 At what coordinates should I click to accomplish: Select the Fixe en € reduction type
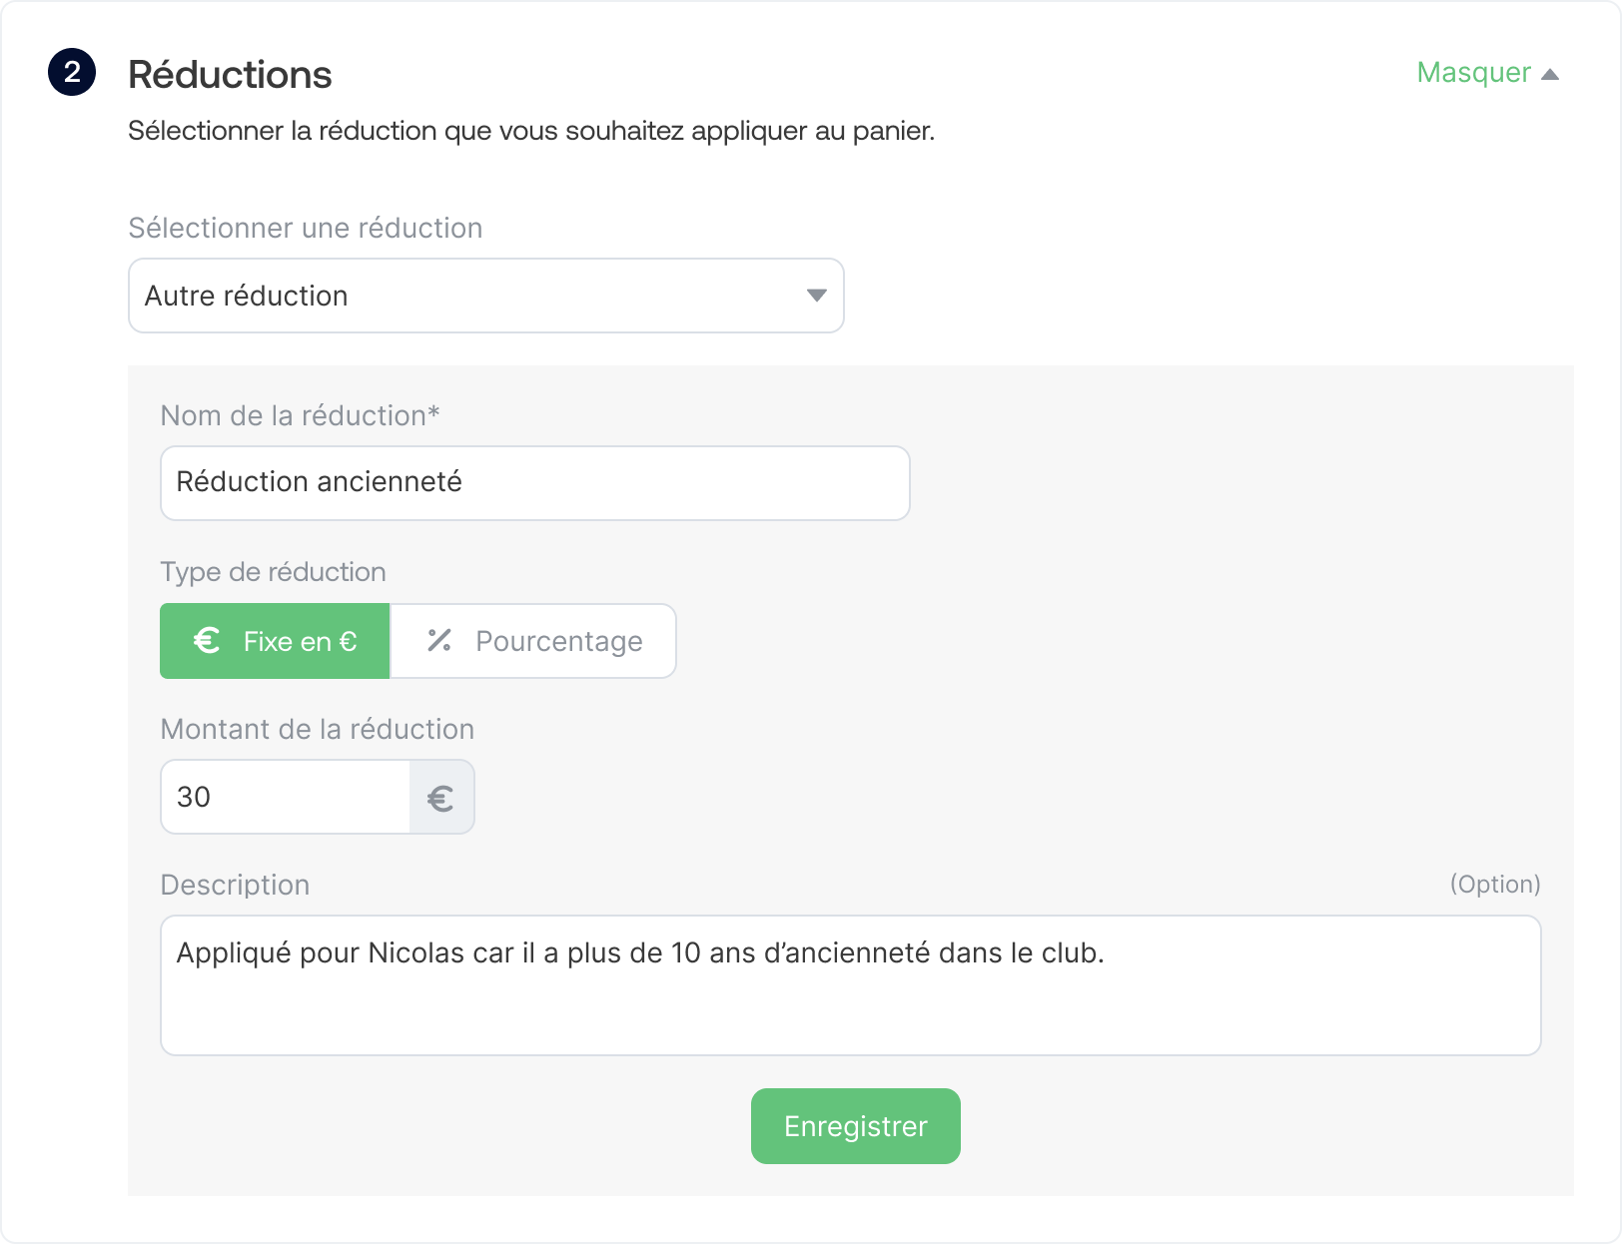click(275, 641)
